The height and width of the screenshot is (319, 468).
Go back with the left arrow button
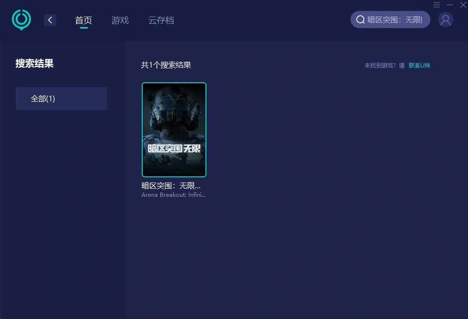pyautogui.click(x=50, y=20)
